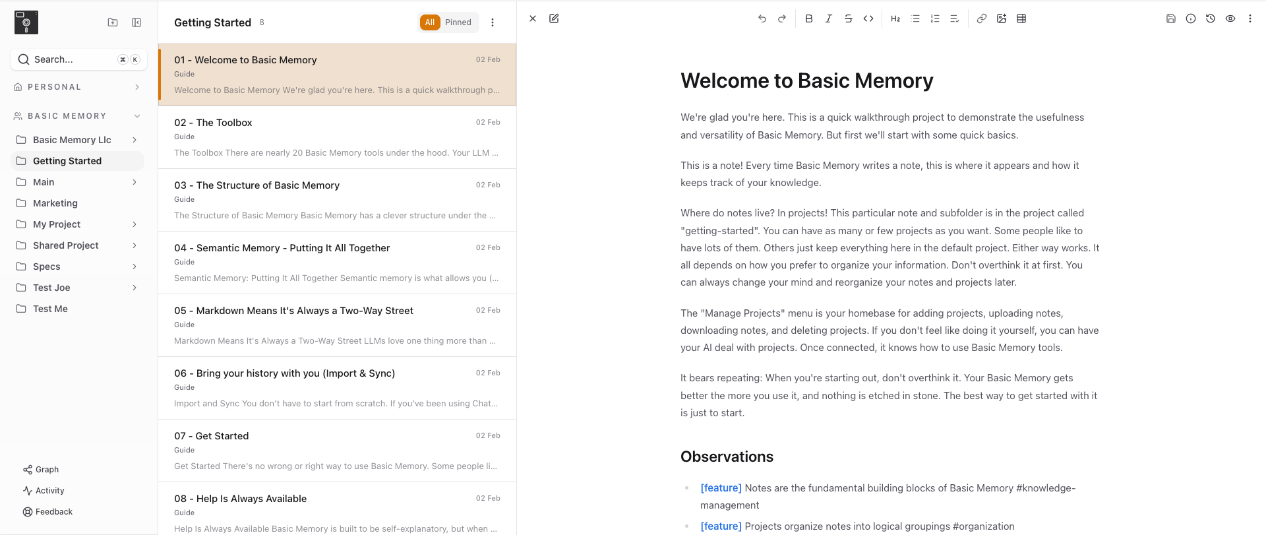This screenshot has height=535, width=1266.
Task: Toggle bold formatting
Action: pos(809,18)
